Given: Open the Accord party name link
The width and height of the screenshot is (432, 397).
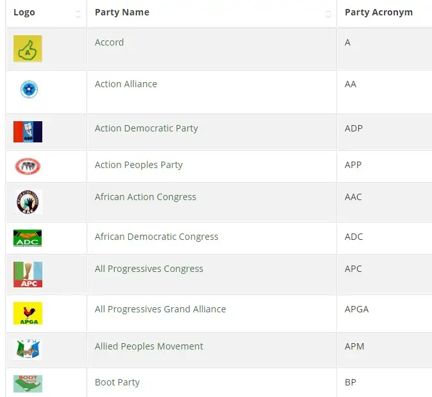Looking at the screenshot, I should click(109, 42).
